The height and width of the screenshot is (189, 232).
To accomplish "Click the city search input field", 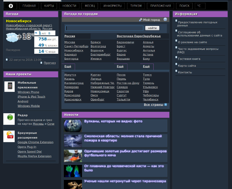I will [104, 28].
